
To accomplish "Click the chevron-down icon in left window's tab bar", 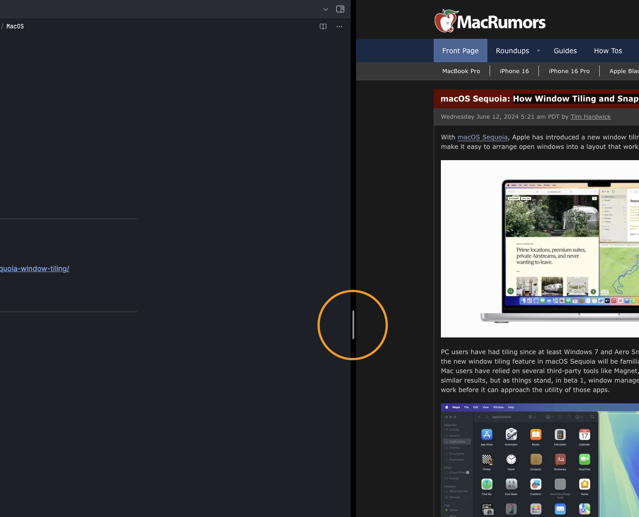I will click(x=326, y=9).
